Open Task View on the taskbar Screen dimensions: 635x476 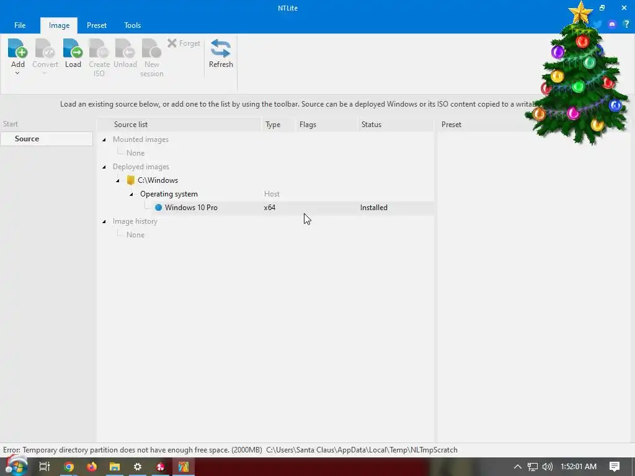(44, 467)
